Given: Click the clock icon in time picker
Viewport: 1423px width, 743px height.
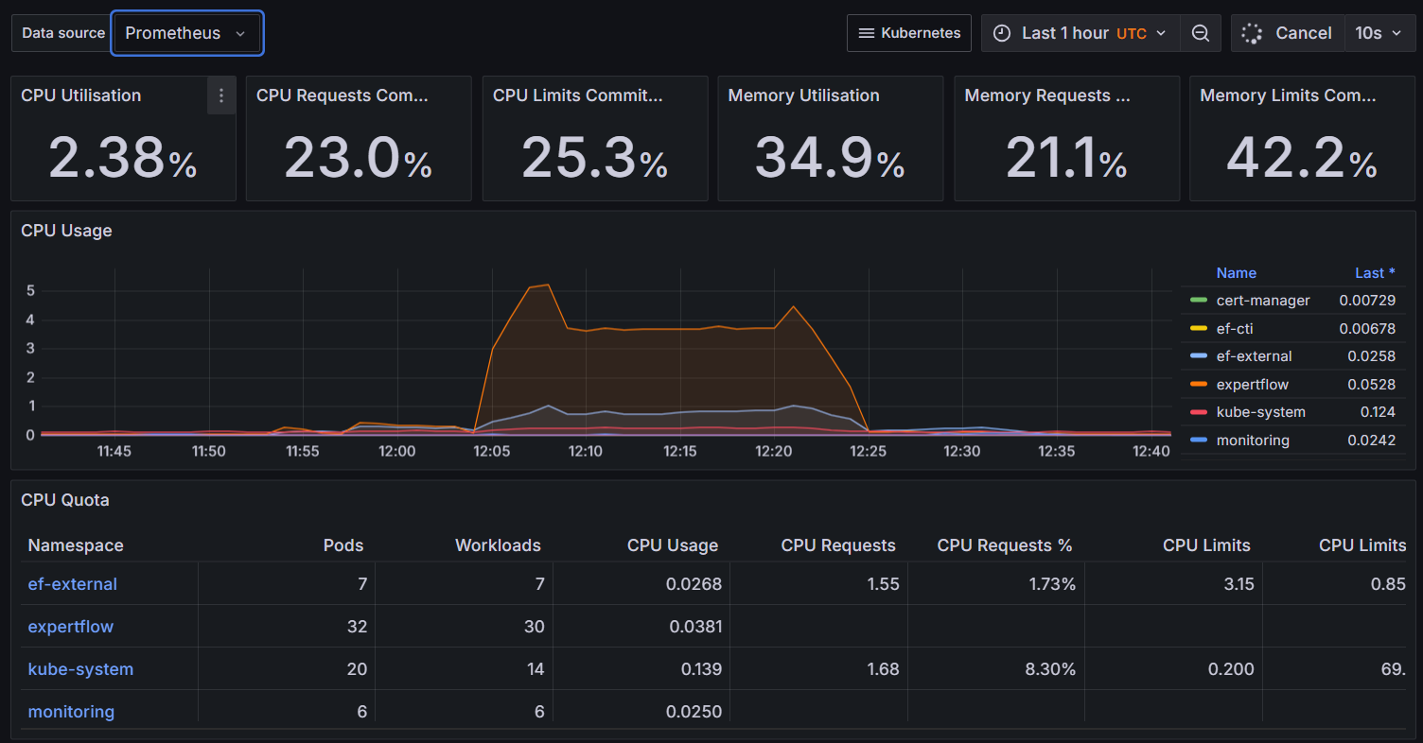Looking at the screenshot, I should click(1002, 33).
